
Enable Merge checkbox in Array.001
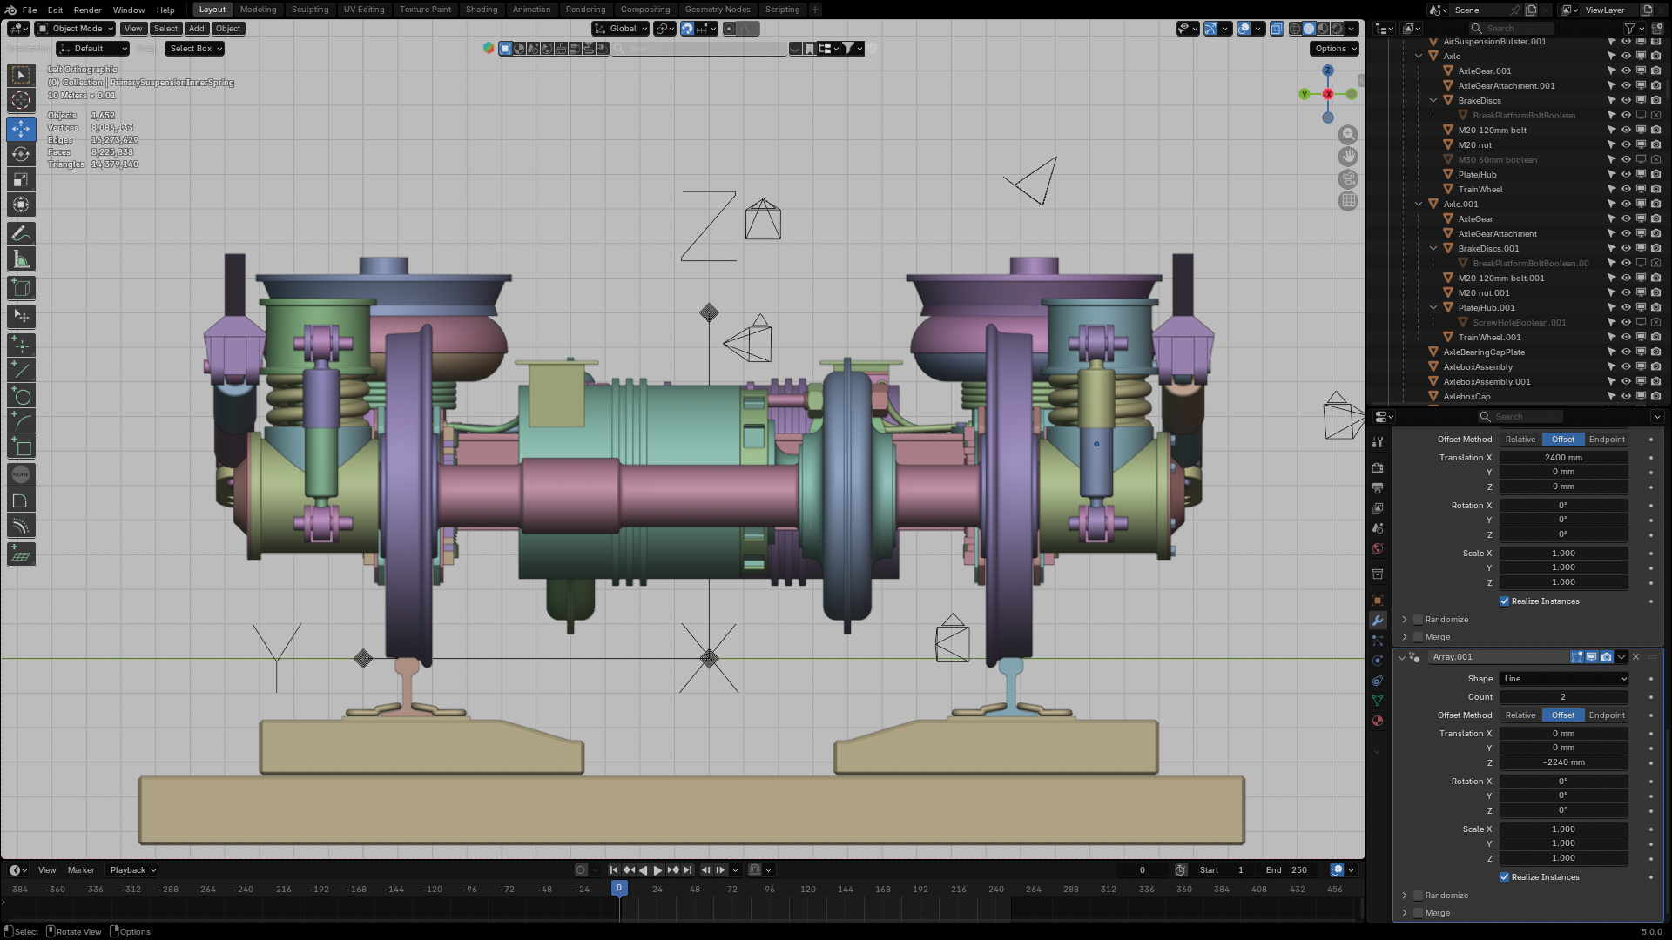tap(1419, 913)
